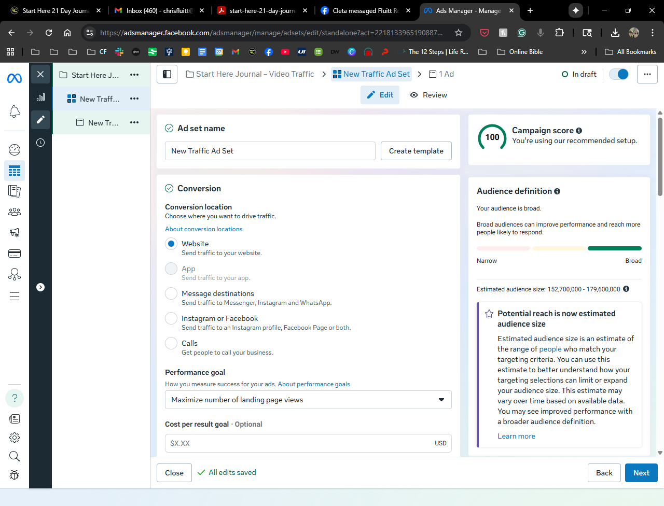Viewport: 664px width, 506px height.
Task: Switch to the Review tab
Action: [428, 95]
